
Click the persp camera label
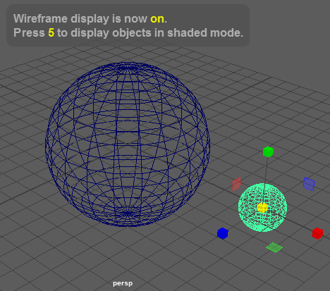coord(123,283)
